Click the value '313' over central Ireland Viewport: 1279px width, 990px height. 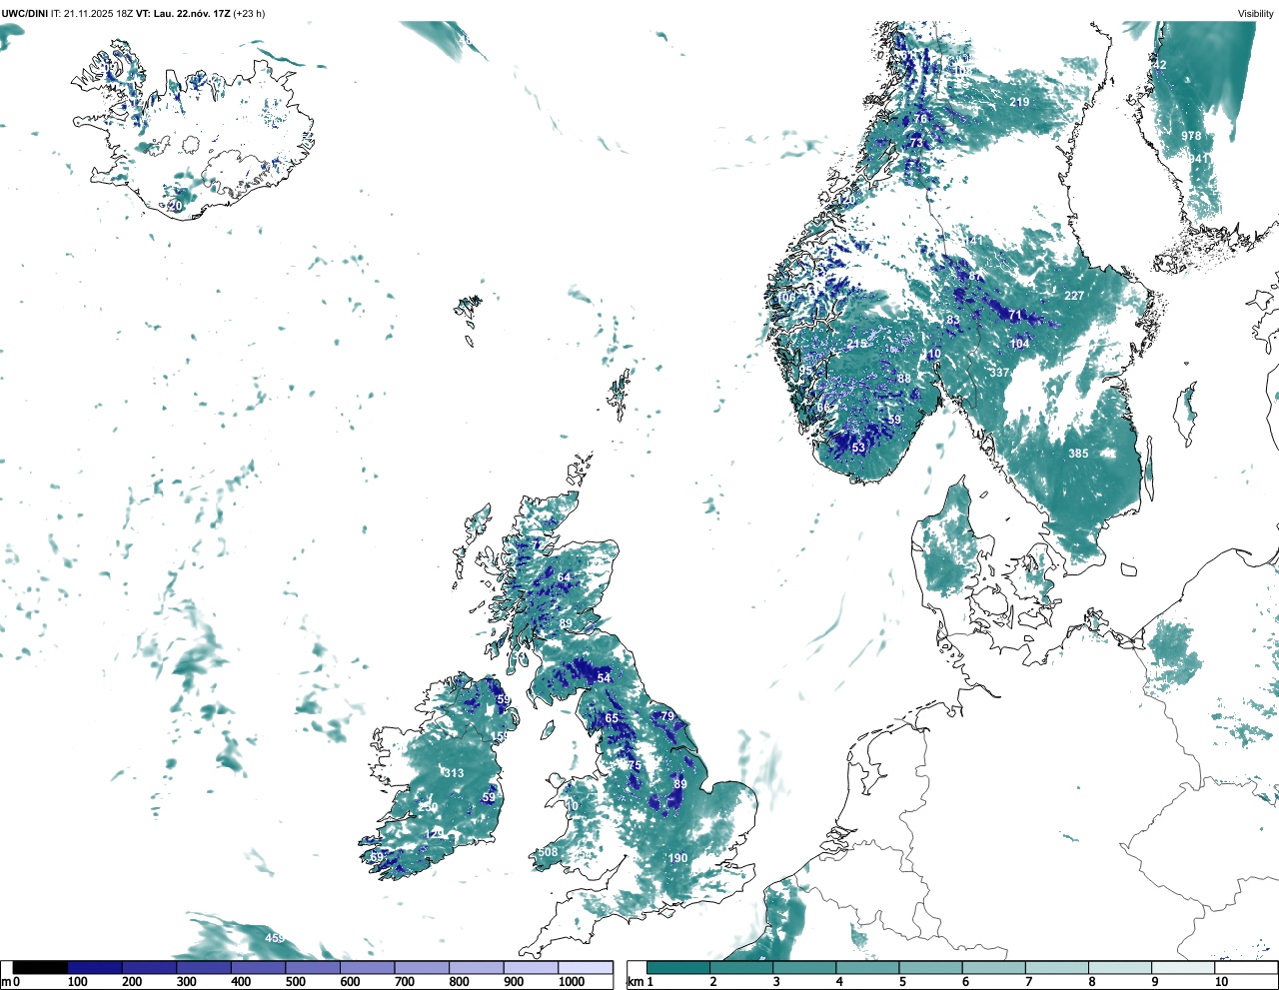click(x=454, y=773)
